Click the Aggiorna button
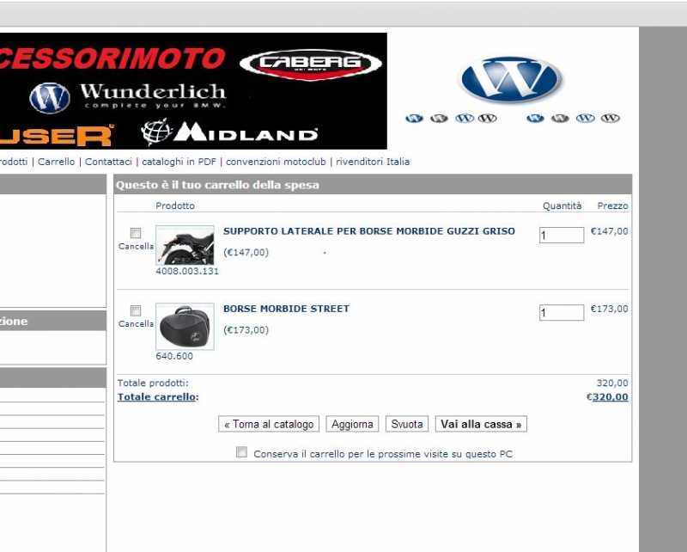This screenshot has height=552, width=687. [352, 424]
